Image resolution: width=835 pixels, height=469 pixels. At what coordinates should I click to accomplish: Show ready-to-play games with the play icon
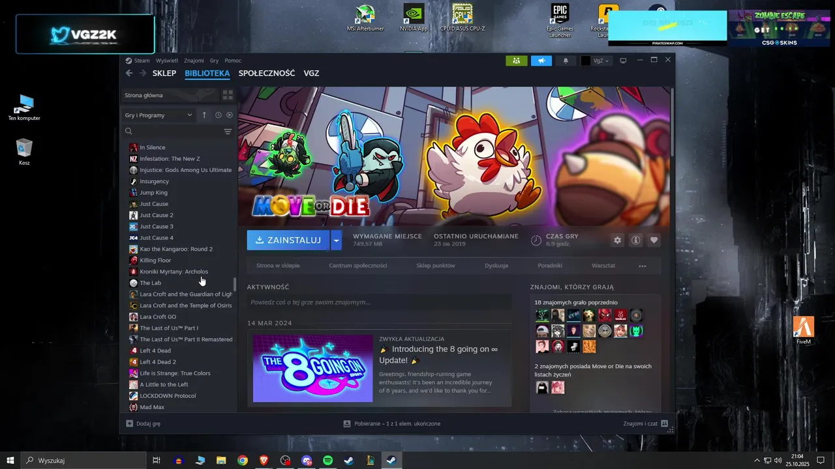230,115
